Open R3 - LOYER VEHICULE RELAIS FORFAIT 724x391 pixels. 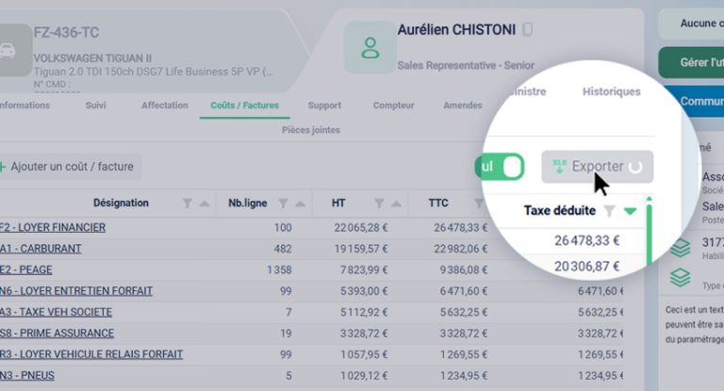click(91, 355)
